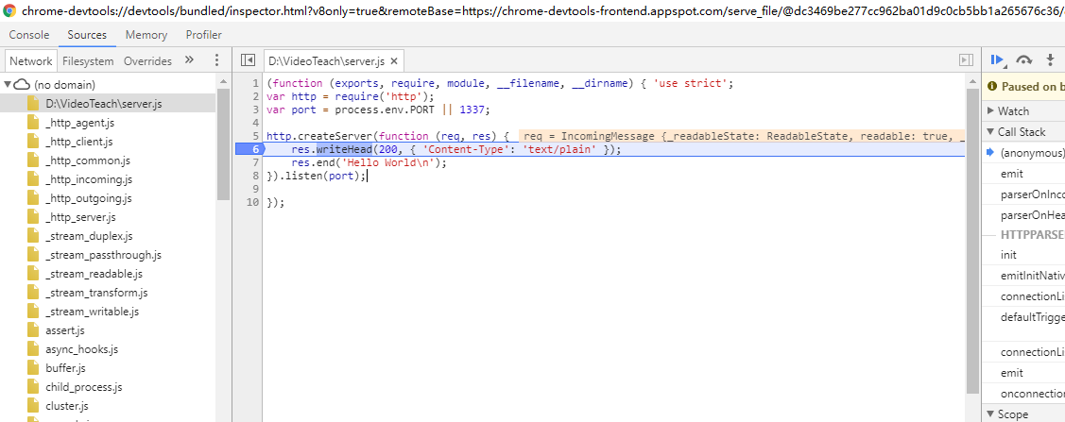Select the Network navigator tab

tap(30, 61)
